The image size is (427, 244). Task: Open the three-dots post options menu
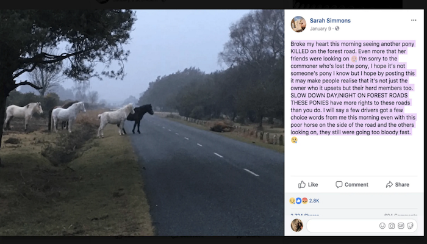414,20
